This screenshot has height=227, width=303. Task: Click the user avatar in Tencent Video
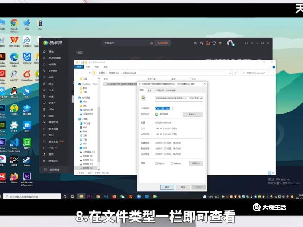point(230,43)
